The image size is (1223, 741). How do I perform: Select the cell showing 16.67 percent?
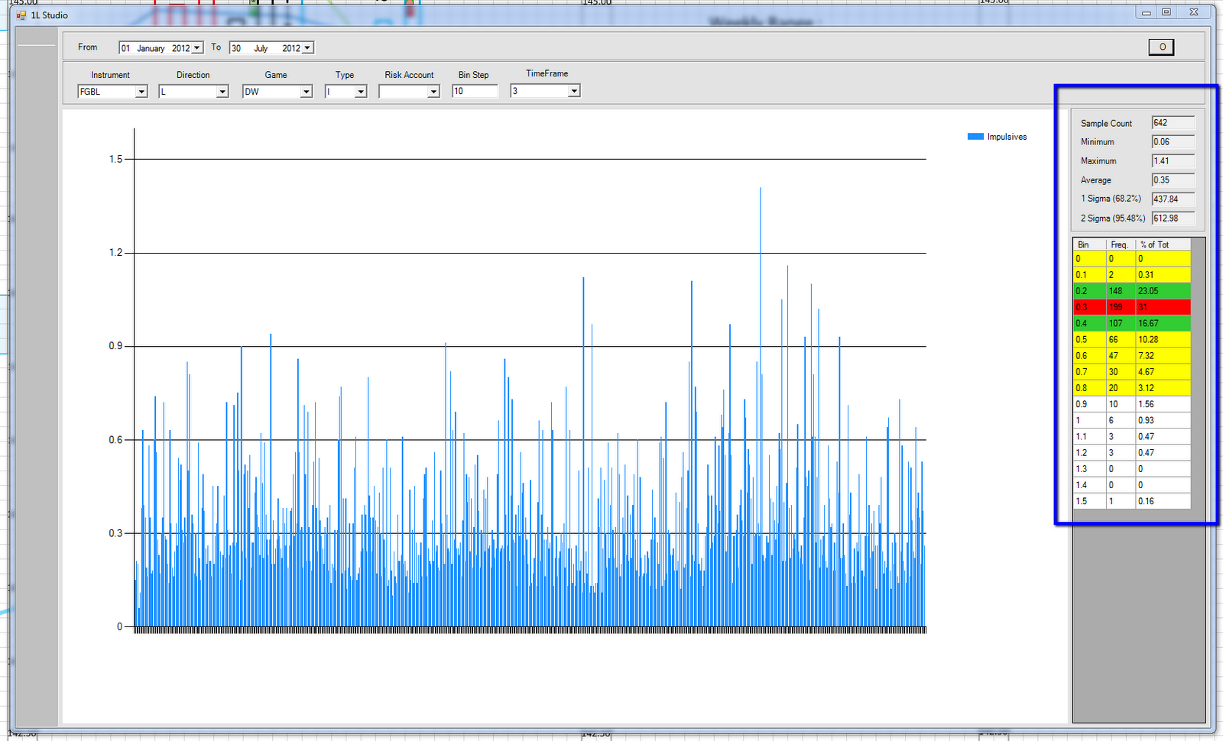1163,323
